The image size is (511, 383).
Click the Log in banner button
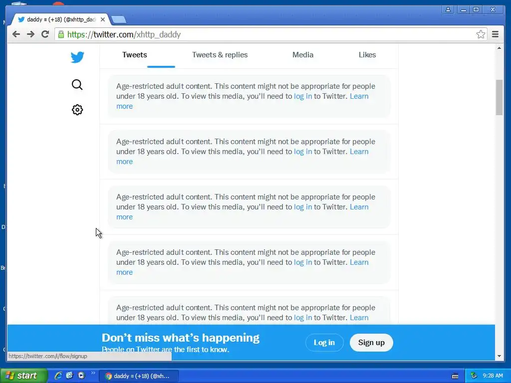tap(324, 343)
